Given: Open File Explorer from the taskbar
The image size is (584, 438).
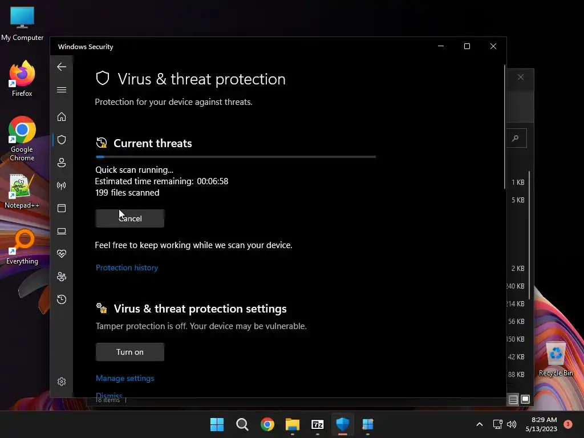Looking at the screenshot, I should pyautogui.click(x=293, y=424).
